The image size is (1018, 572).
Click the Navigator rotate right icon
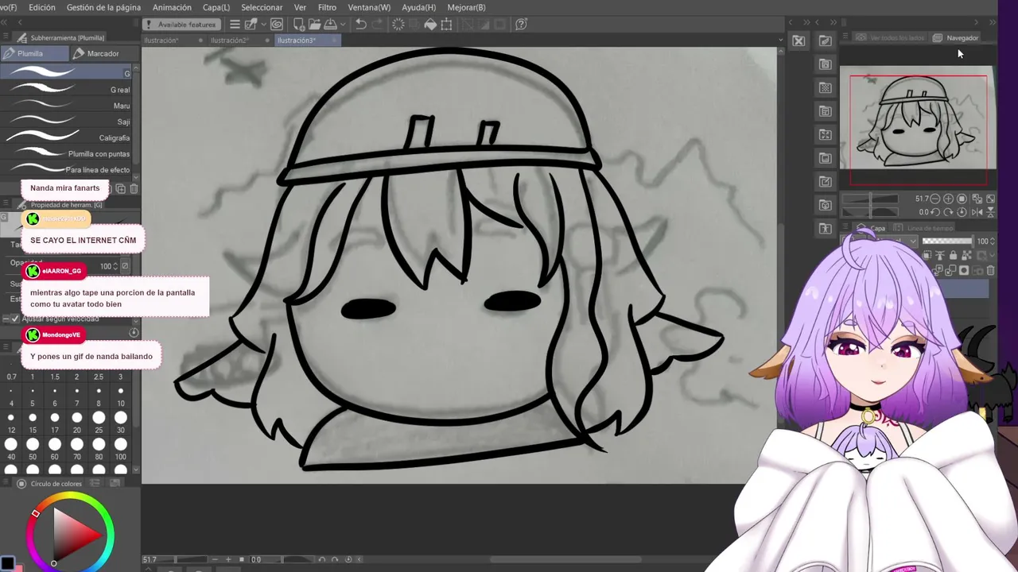click(x=948, y=212)
